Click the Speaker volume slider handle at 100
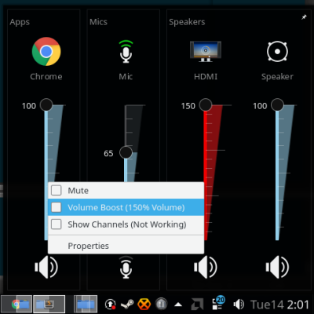Viewport: 314px width, 314px height. click(x=277, y=105)
